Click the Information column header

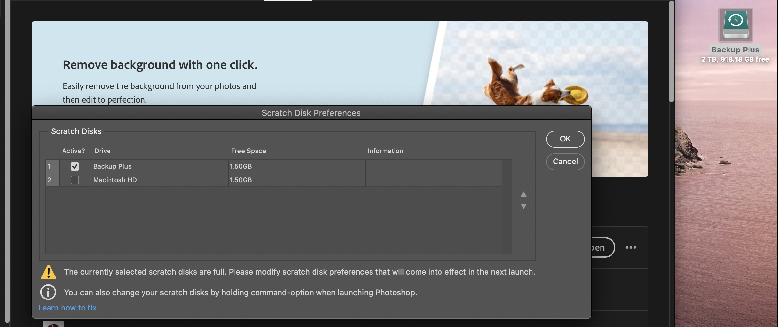[x=385, y=151]
